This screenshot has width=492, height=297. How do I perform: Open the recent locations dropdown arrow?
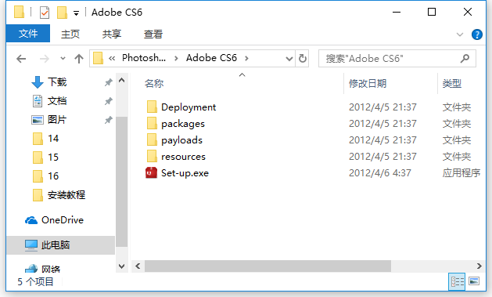coord(63,59)
